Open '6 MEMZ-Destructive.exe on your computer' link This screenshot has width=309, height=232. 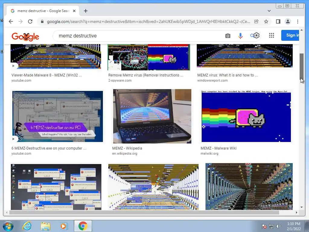click(x=49, y=148)
